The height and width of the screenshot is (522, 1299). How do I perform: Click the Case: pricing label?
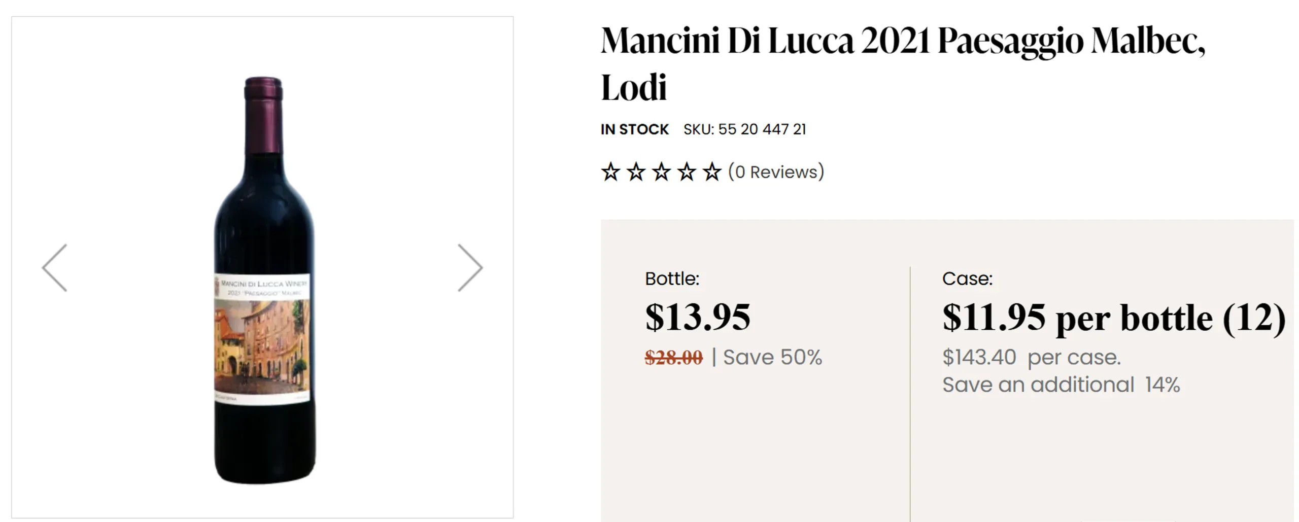coord(968,279)
